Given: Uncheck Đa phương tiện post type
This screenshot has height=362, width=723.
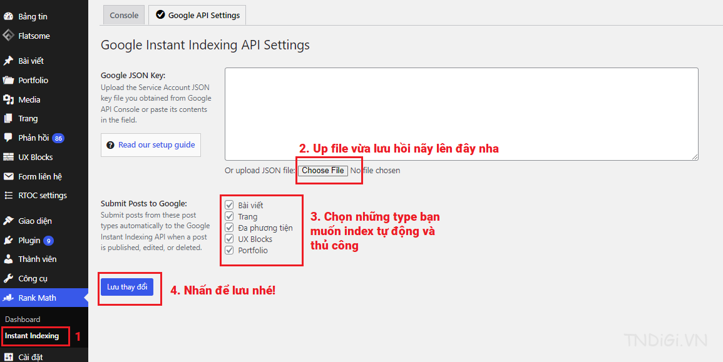Looking at the screenshot, I should [229, 228].
